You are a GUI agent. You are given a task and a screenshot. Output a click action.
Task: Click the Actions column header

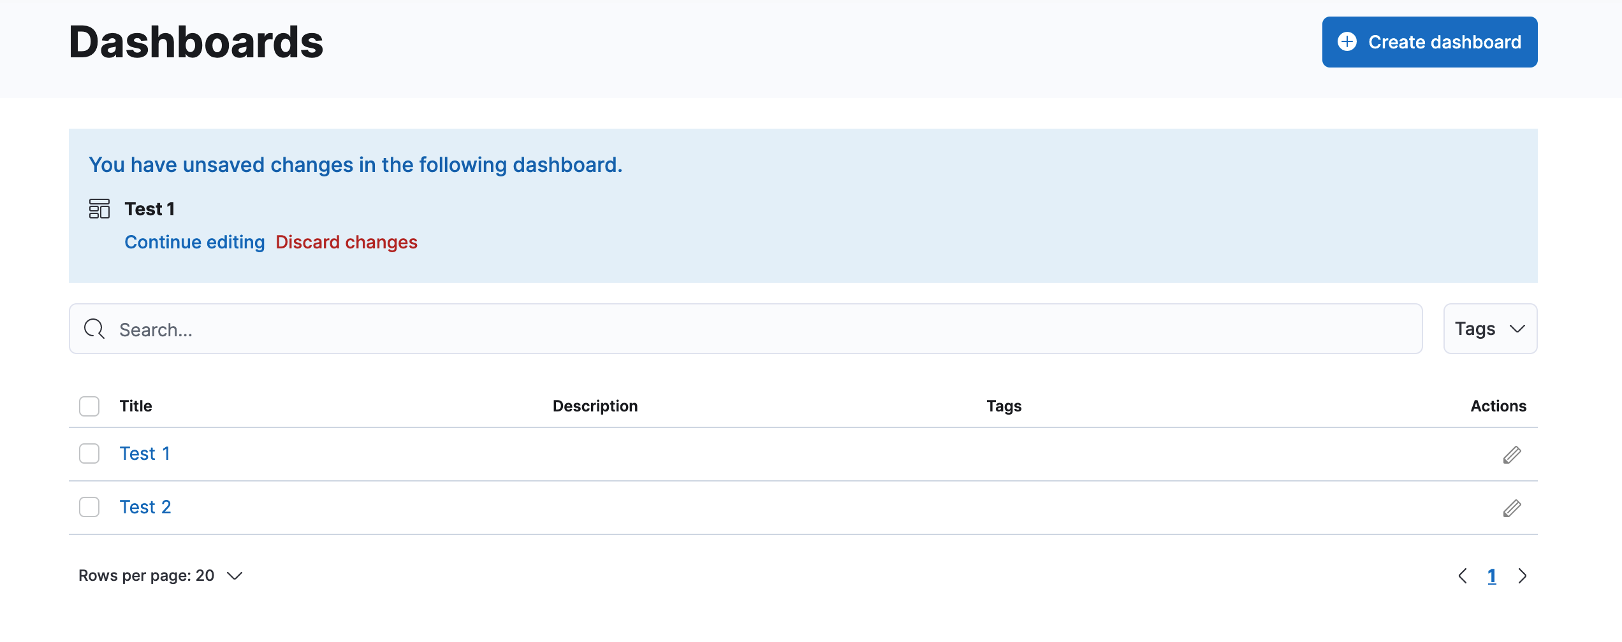(x=1498, y=406)
